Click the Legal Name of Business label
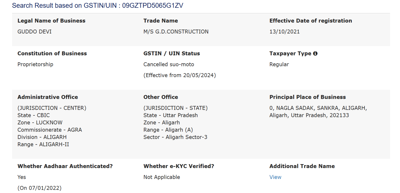400x193 pixels. tap(51, 21)
